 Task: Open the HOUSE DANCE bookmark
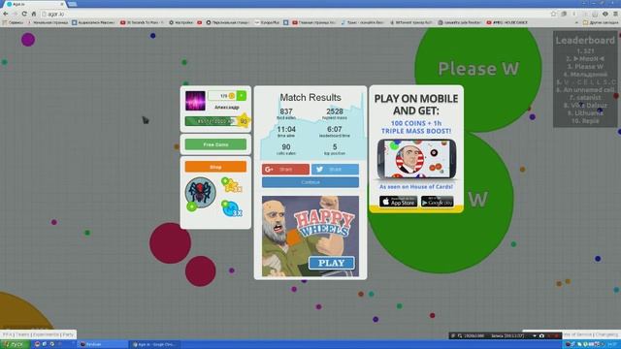[x=507, y=22]
